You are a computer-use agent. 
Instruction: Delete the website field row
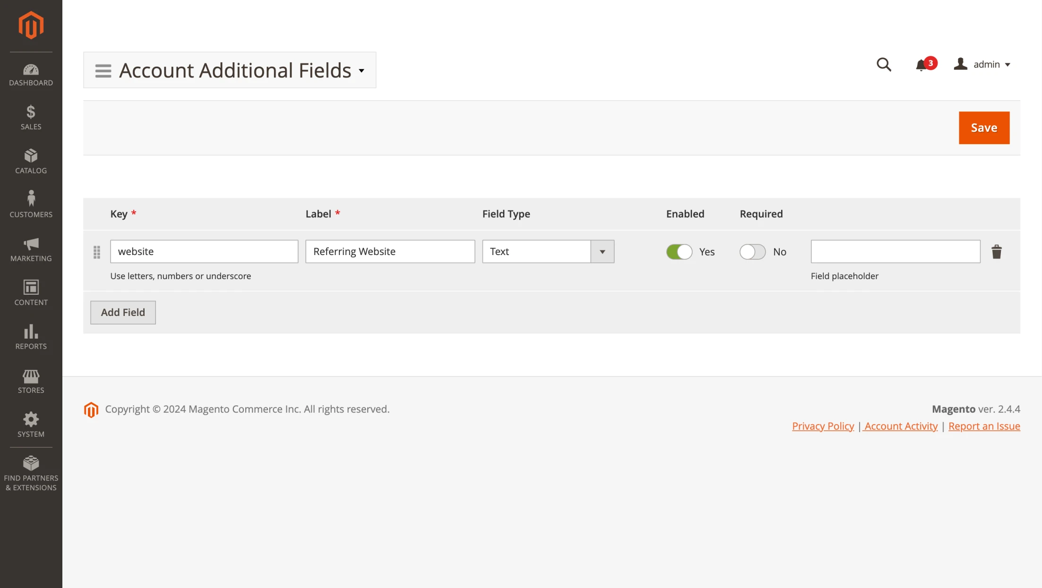point(997,252)
